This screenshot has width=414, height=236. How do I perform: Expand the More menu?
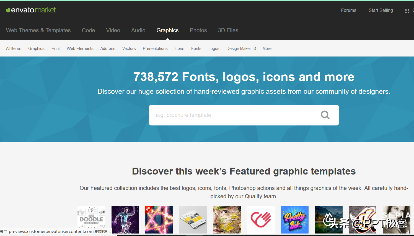pos(267,49)
